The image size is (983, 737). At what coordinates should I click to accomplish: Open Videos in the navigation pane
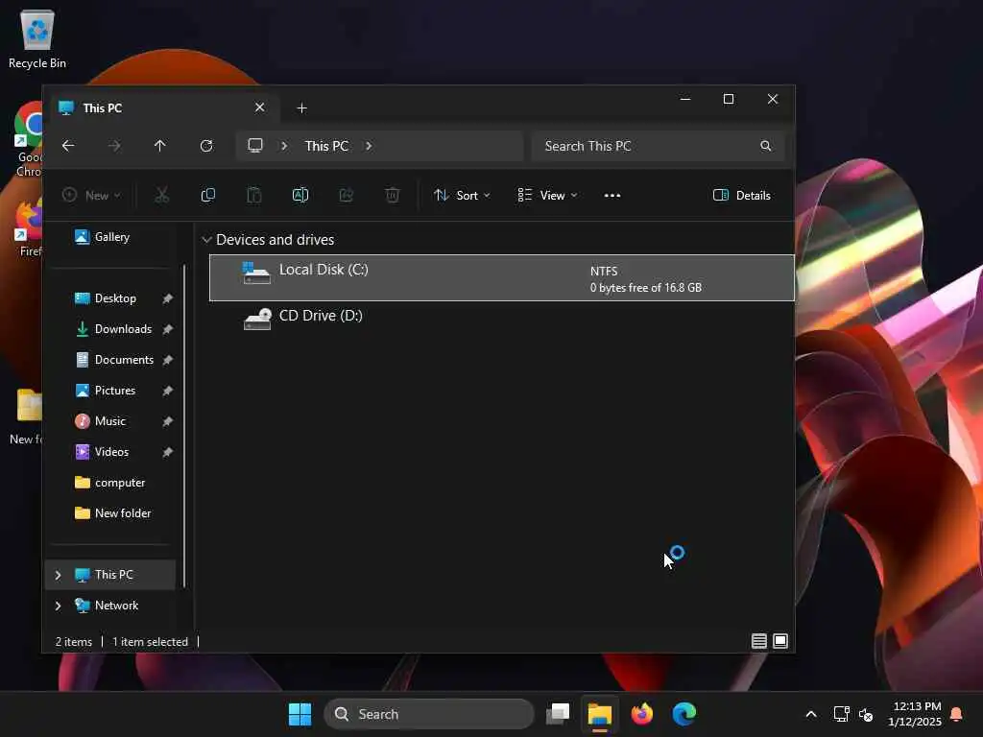click(x=111, y=452)
